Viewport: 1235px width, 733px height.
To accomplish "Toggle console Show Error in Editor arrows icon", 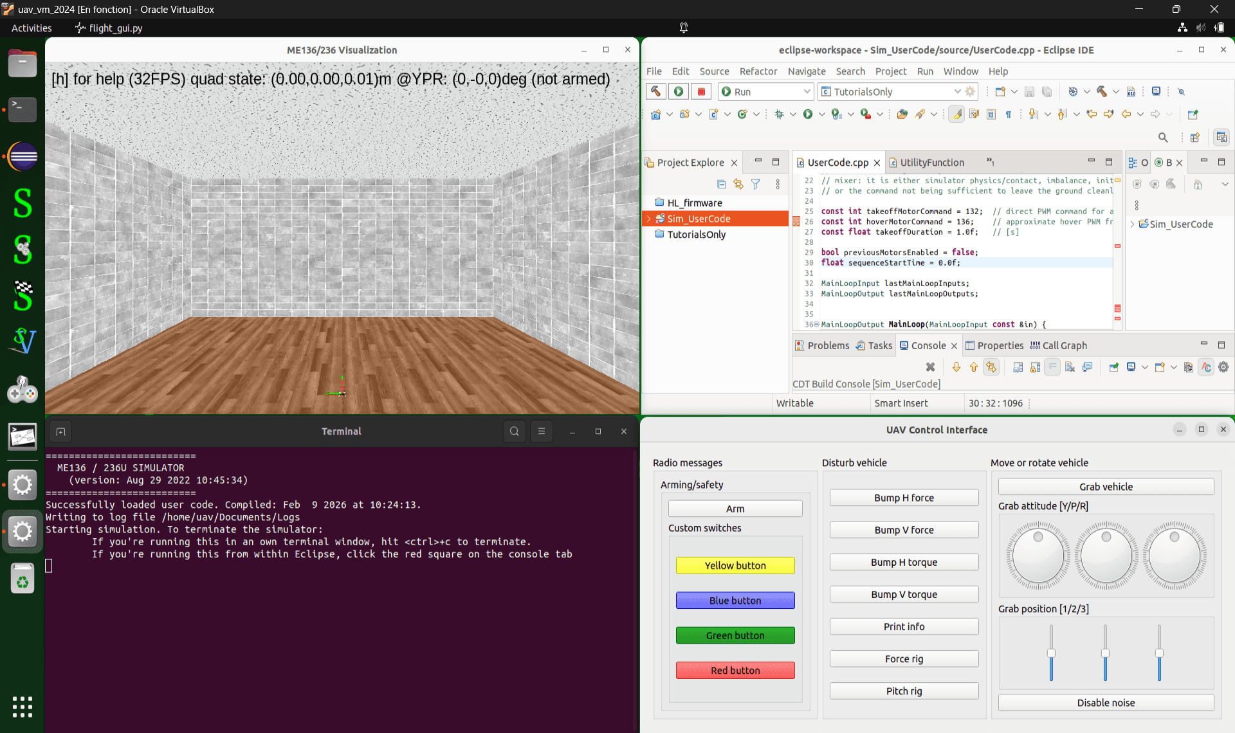I will click(x=991, y=367).
